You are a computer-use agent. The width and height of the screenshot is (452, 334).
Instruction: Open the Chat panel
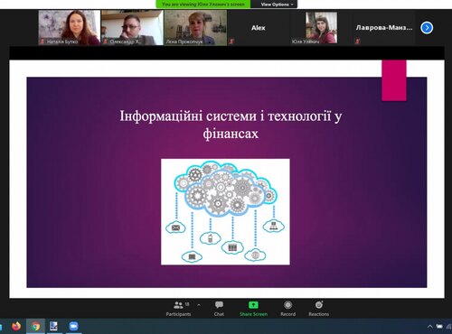click(219, 309)
